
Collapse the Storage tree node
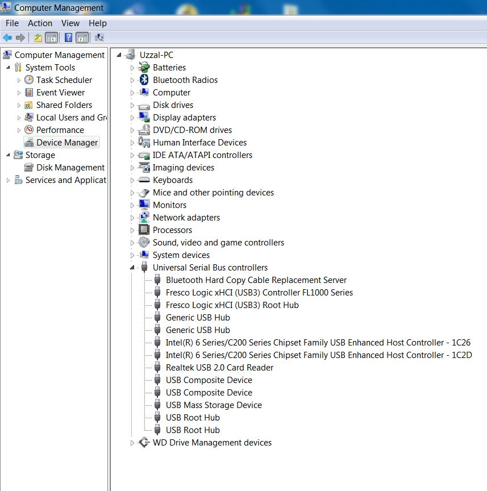click(8, 155)
